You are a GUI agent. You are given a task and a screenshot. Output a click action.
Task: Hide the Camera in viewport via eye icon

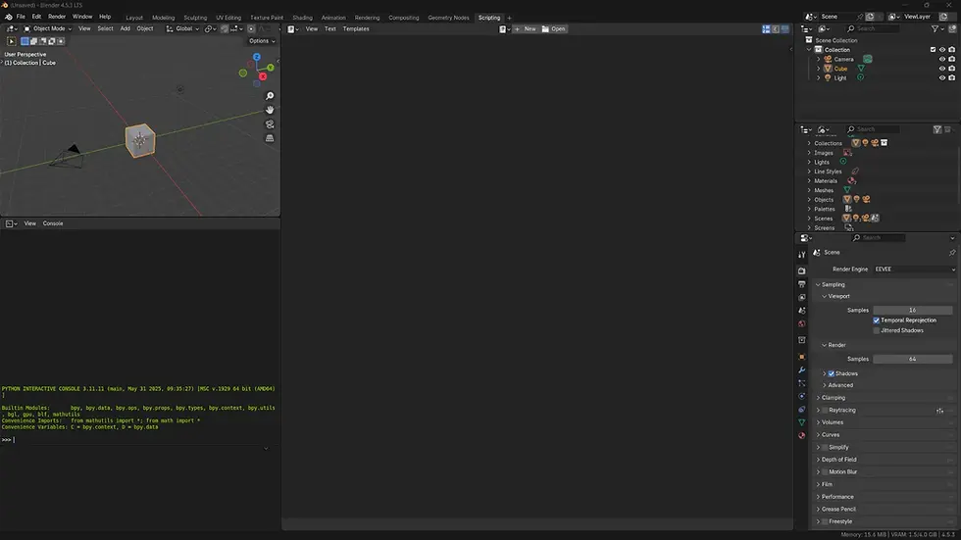(x=942, y=60)
